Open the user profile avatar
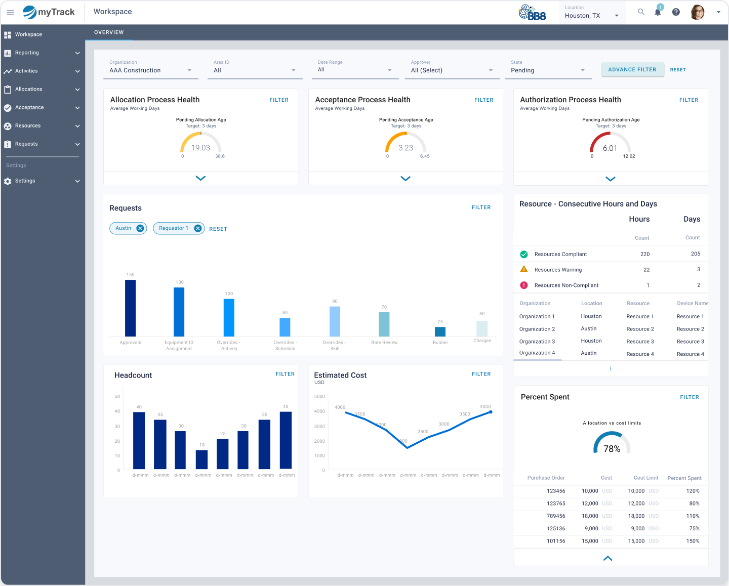The image size is (729, 586). click(698, 12)
